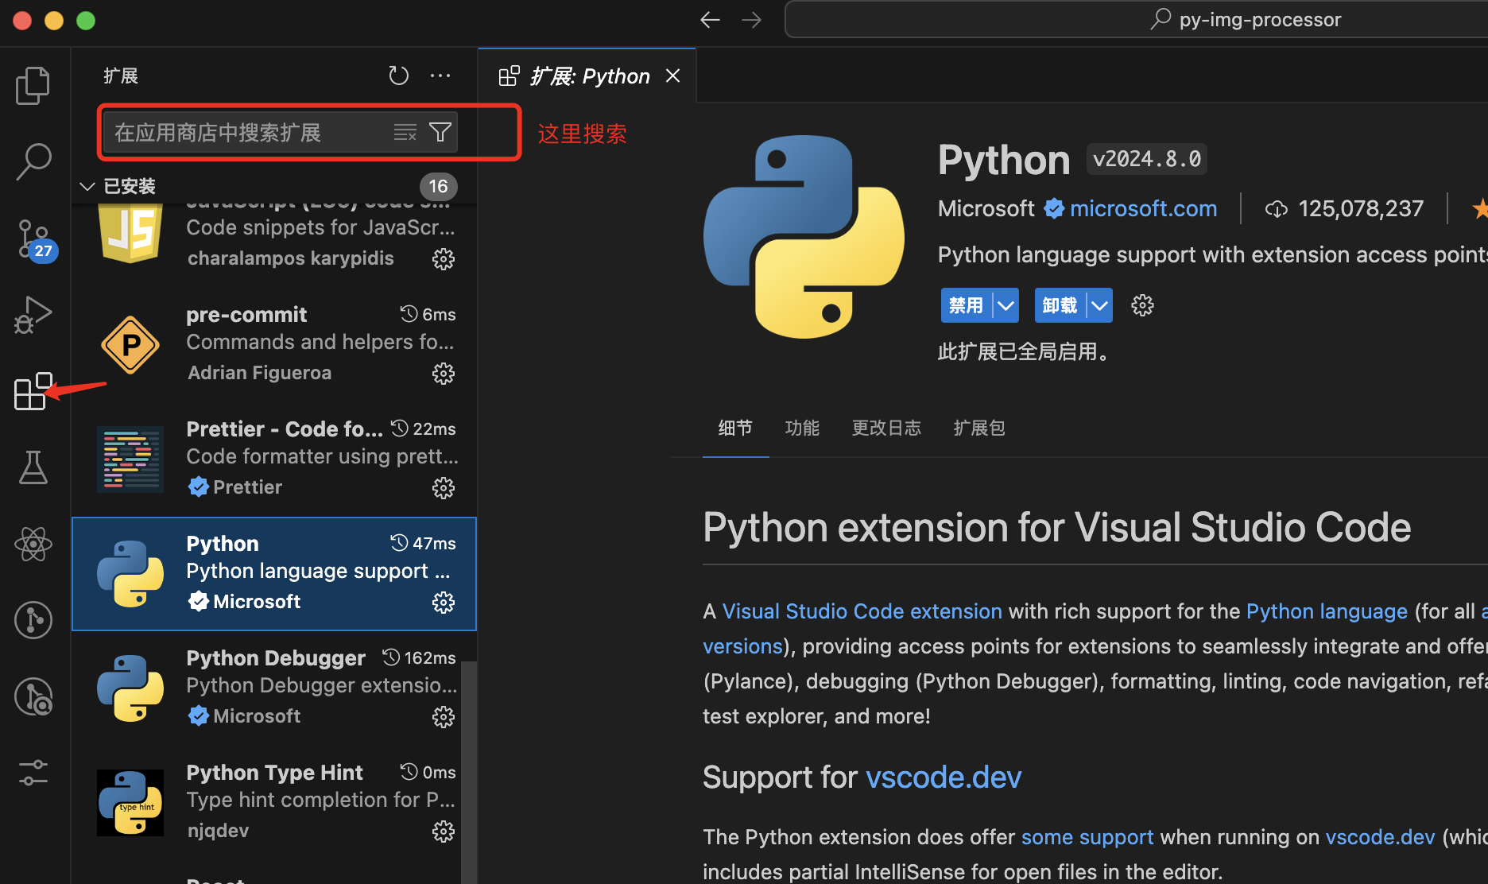Manage Prettier extension gear
This screenshot has height=884, width=1488.
(443, 488)
